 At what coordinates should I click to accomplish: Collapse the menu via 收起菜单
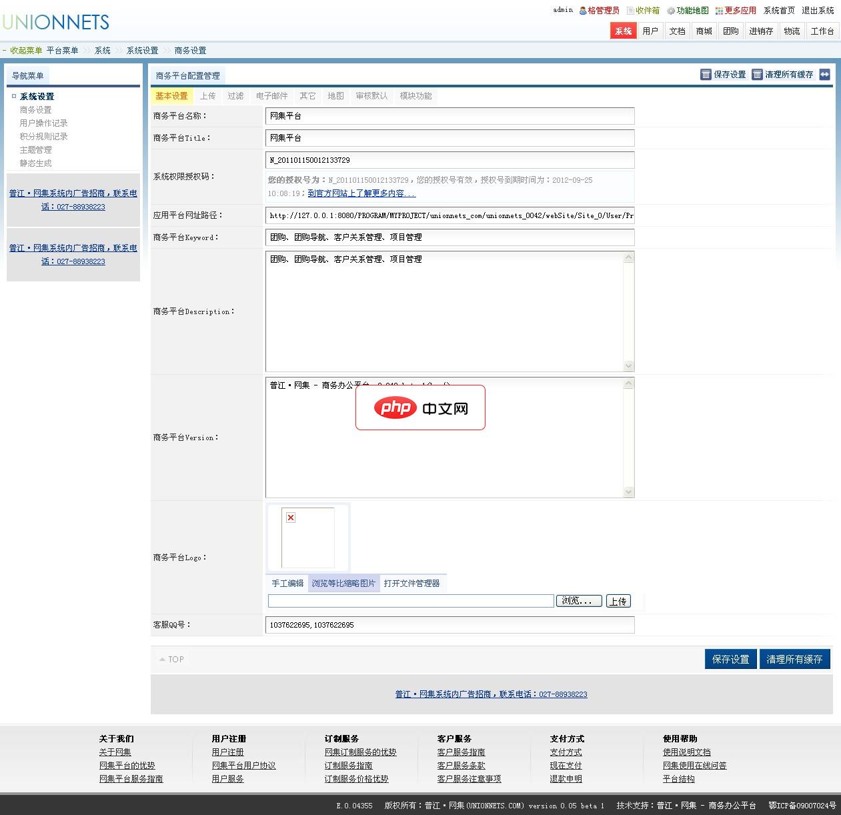click(23, 51)
